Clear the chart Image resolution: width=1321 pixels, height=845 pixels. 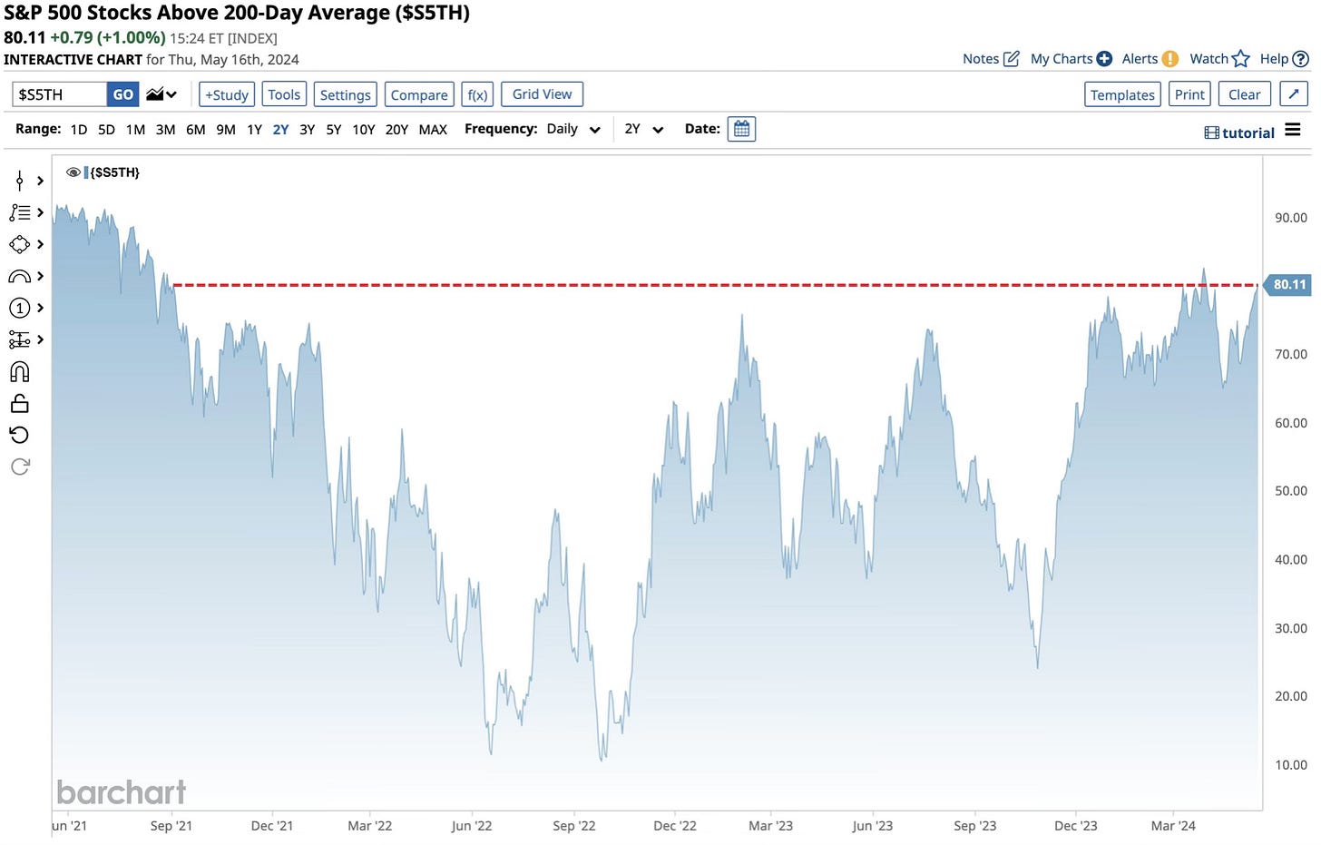(x=1244, y=94)
